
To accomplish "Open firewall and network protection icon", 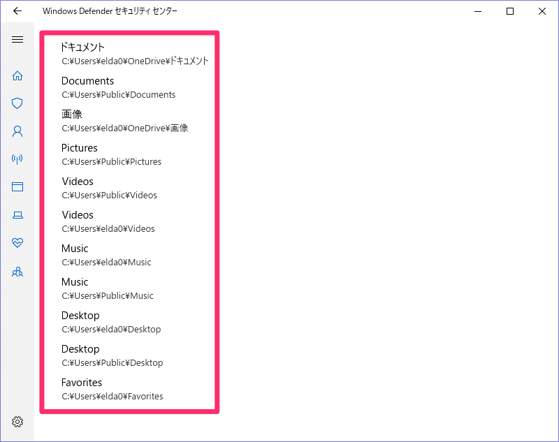I will (17, 159).
